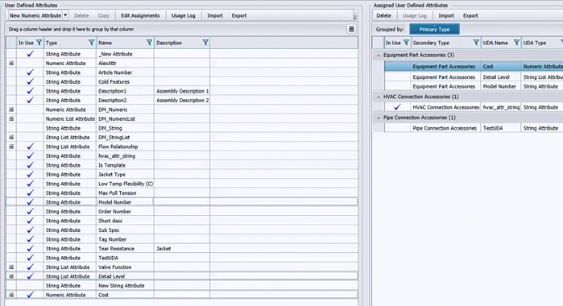563x306 pixels.
Task: Expand the AlexAttr row
Action: pos(11,63)
